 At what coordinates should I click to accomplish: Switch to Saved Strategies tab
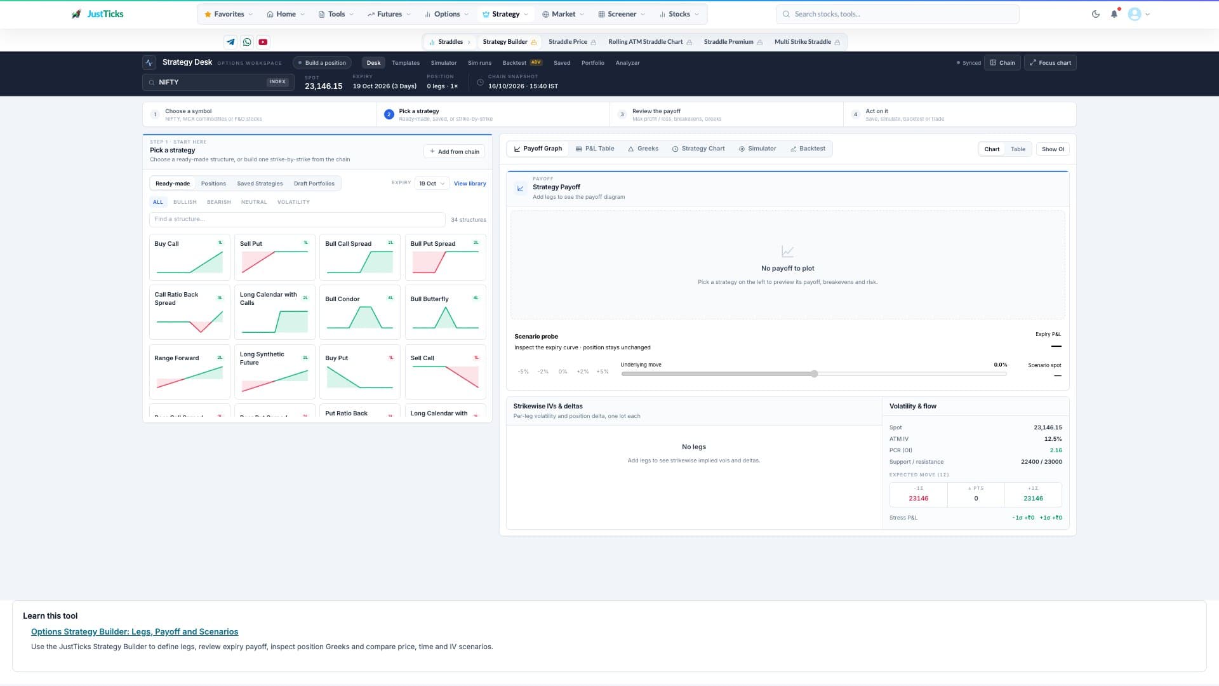(260, 184)
